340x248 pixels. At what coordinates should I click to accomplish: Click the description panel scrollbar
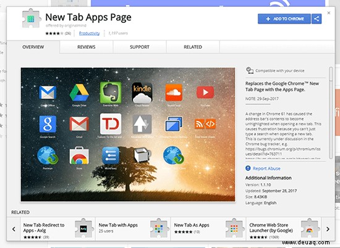point(331,112)
